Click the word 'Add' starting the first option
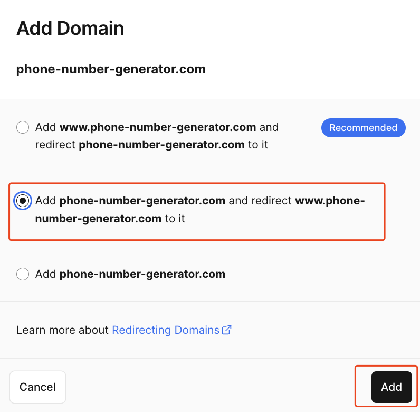Viewport: 420px width, 412px height. pyautogui.click(x=46, y=127)
